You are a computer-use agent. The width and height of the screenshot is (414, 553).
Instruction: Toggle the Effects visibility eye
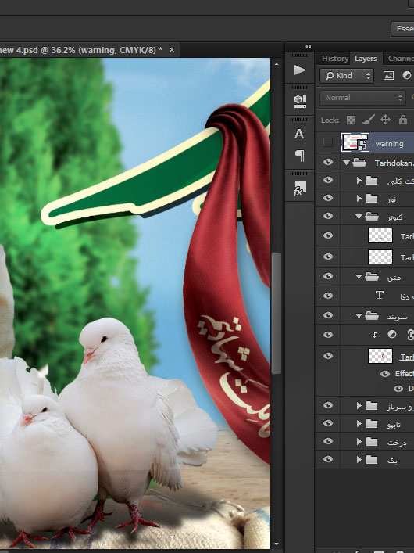(x=385, y=373)
